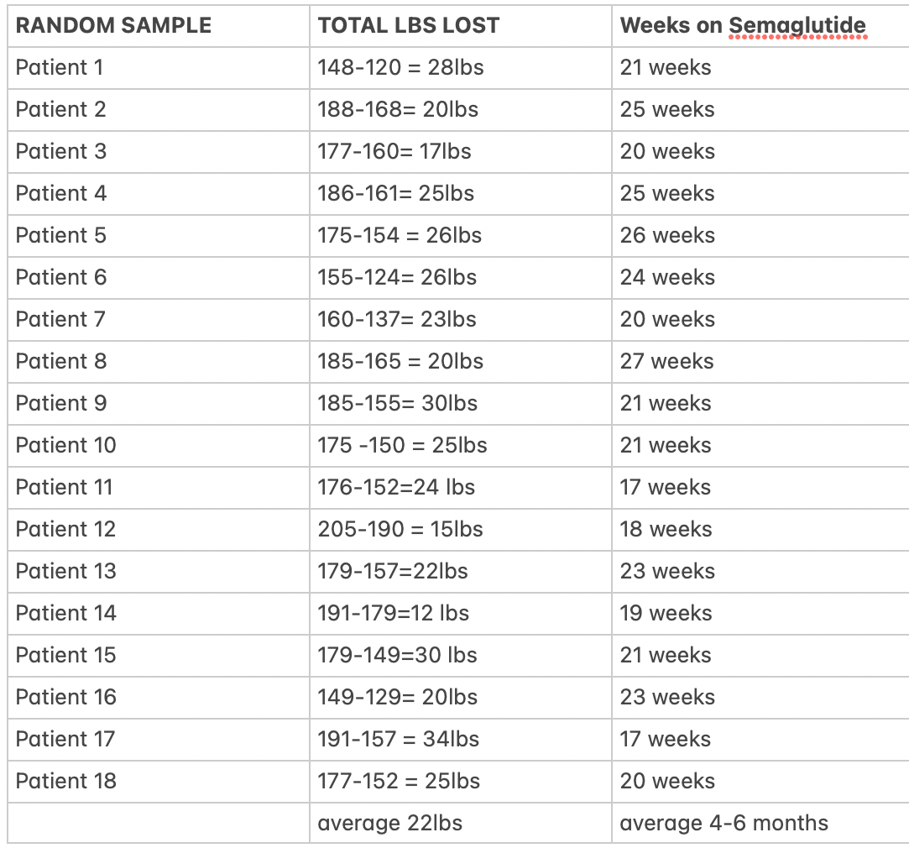Click the average 22lbs cell

point(389,823)
